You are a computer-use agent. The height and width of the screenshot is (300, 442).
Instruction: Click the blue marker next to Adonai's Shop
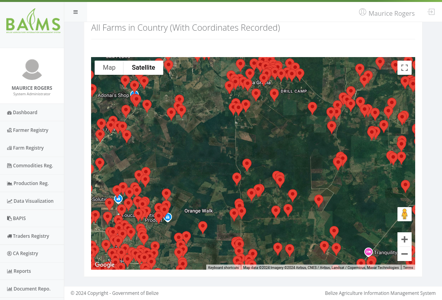(134, 93)
